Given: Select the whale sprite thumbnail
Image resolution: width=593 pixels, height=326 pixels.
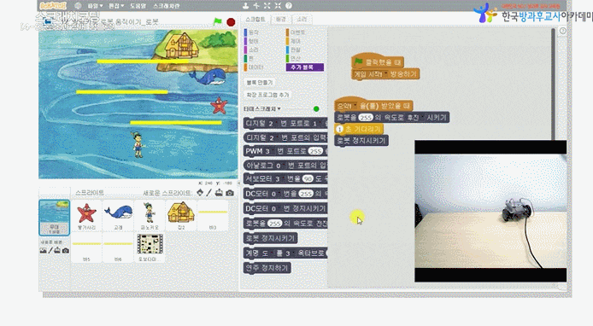Looking at the screenshot, I should click(119, 215).
